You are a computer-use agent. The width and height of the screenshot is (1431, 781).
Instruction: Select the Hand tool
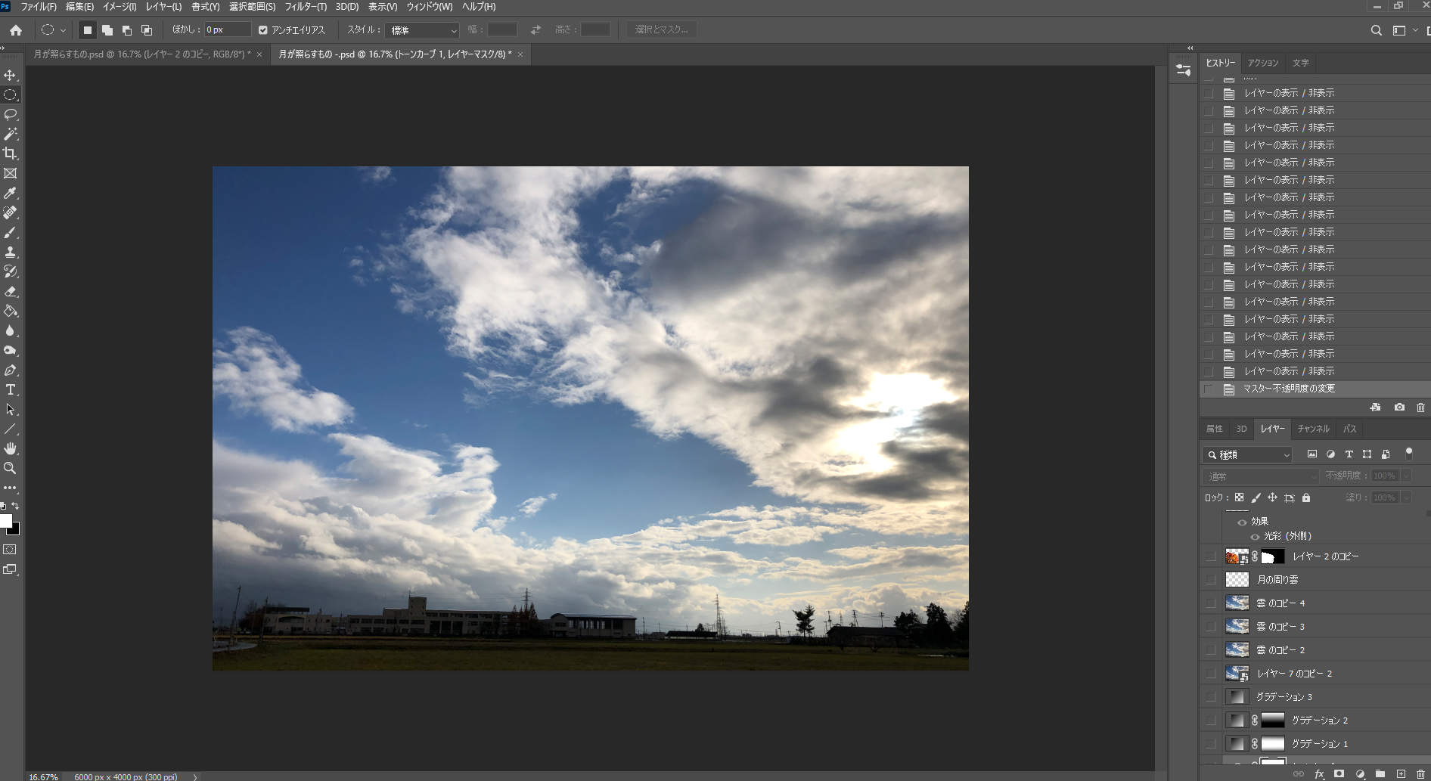11,449
